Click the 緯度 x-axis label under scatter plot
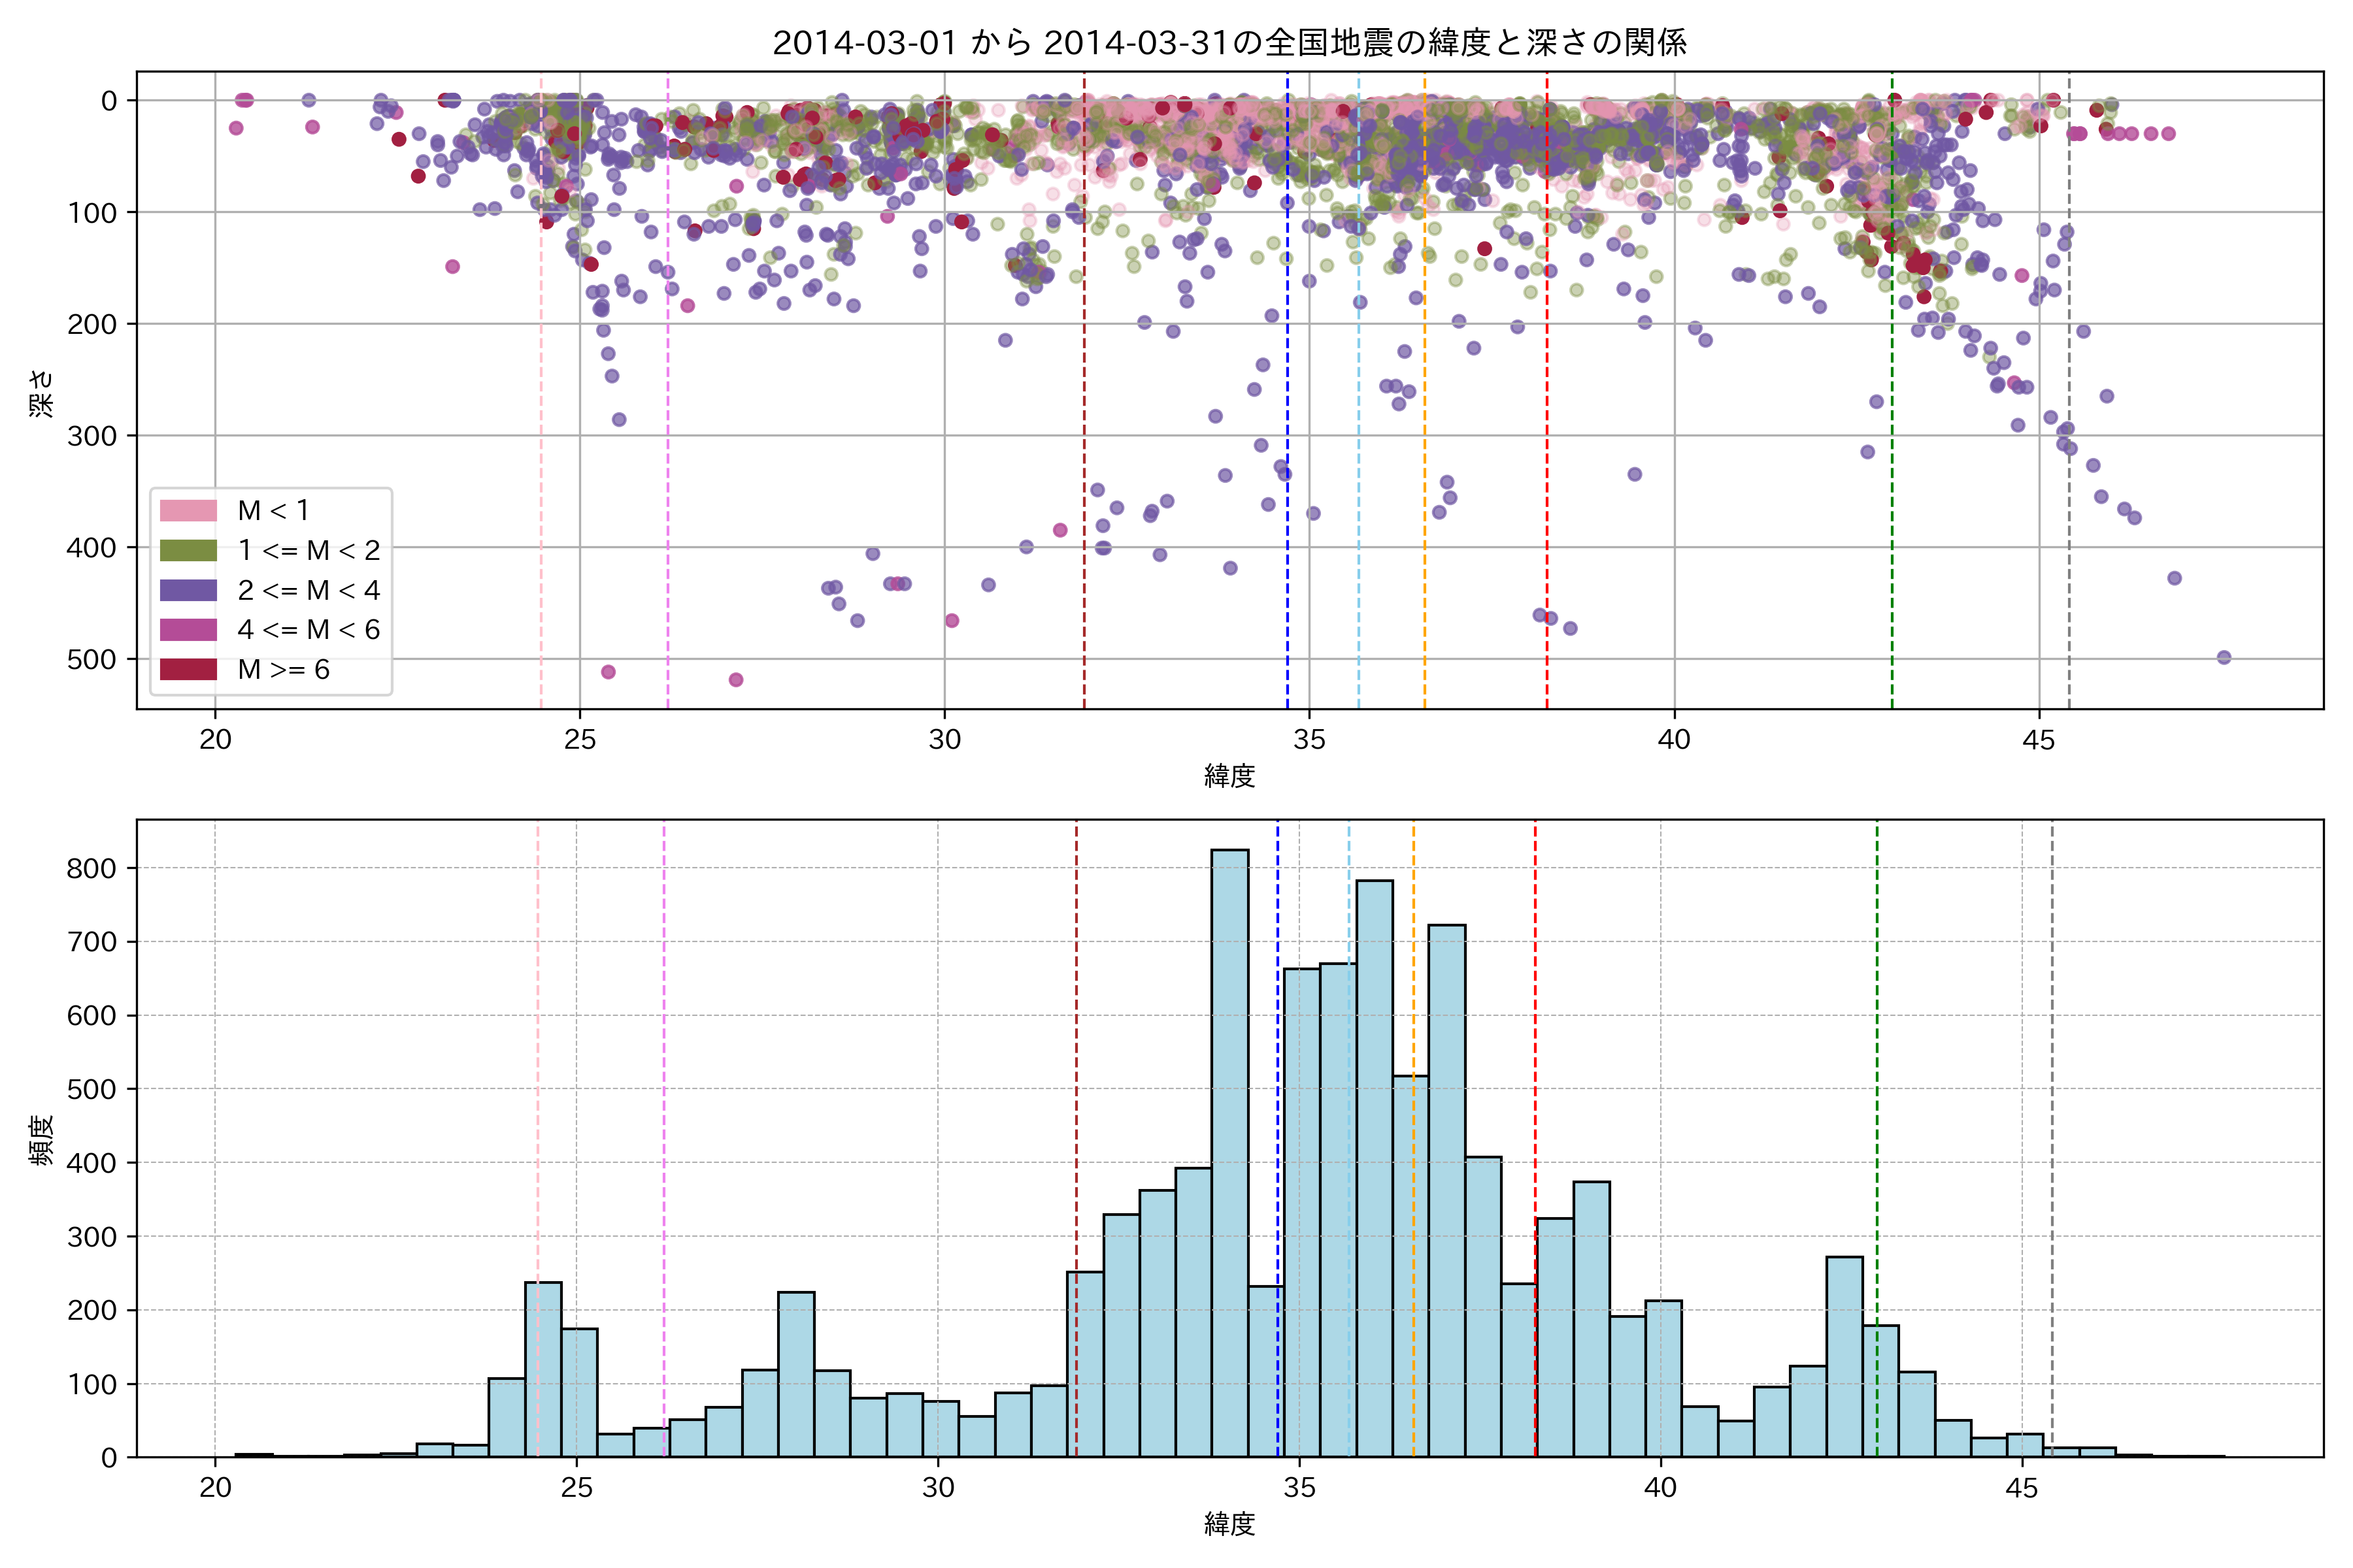This screenshot has height=1568, width=2353. pyautogui.click(x=1229, y=775)
